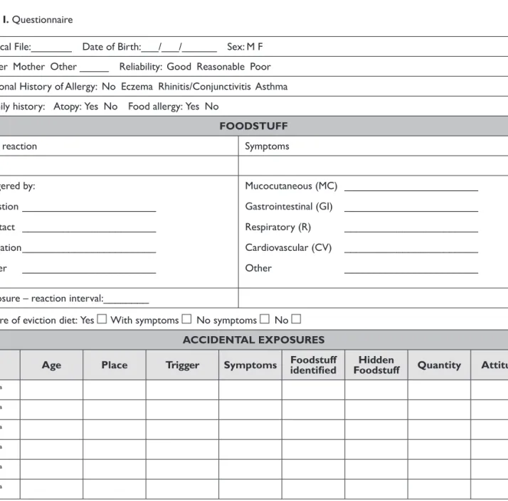The image size is (508, 501).
Task: Select Reliability 'Reasonable'
Action: (221, 67)
